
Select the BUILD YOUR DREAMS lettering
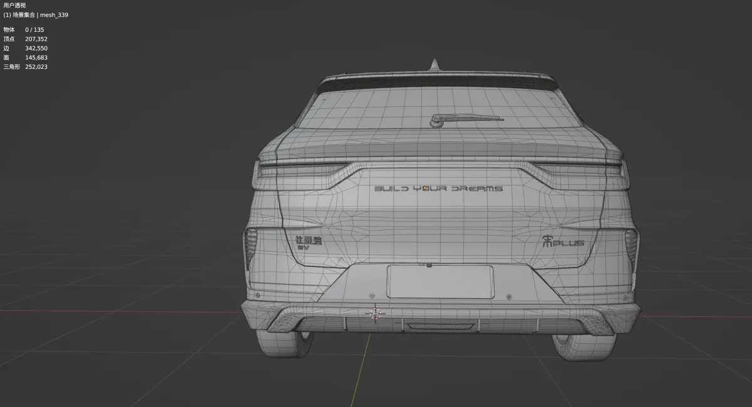click(x=438, y=188)
